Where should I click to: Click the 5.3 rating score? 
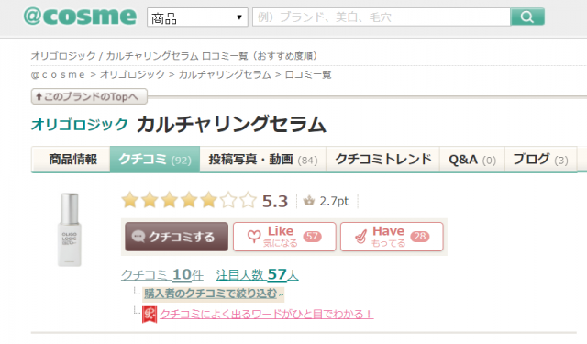coord(275,202)
